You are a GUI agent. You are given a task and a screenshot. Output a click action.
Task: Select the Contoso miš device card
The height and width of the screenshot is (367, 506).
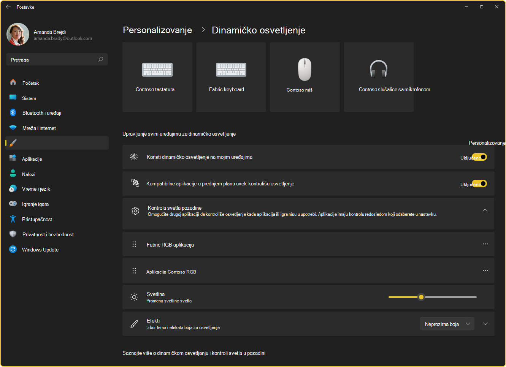[305, 77]
